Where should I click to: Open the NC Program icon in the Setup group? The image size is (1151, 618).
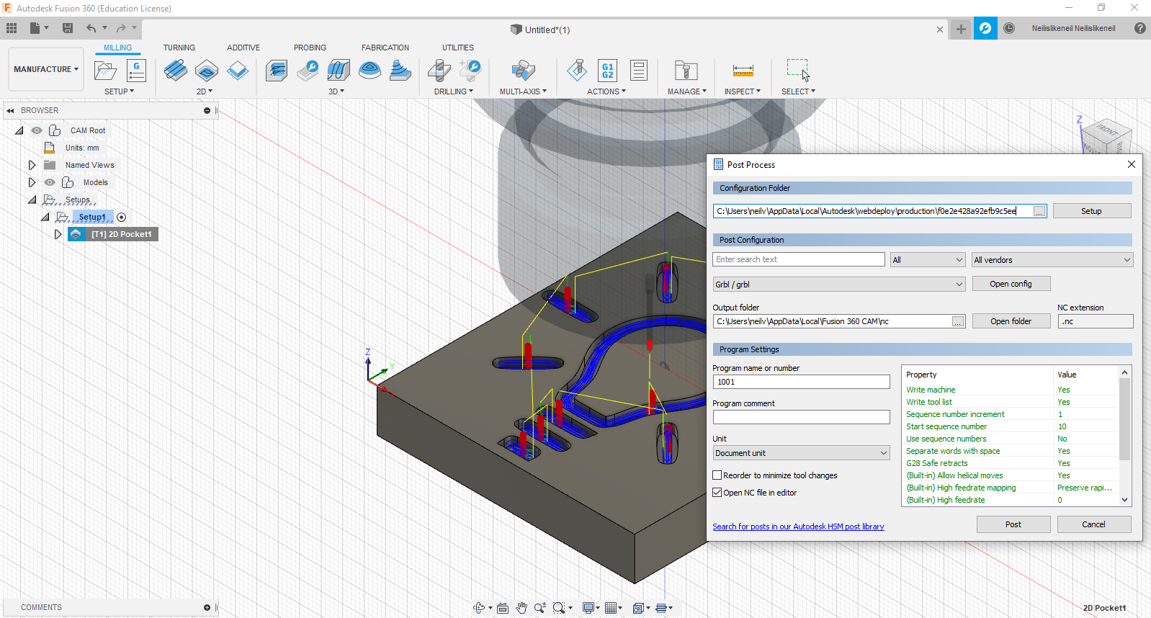pos(136,71)
